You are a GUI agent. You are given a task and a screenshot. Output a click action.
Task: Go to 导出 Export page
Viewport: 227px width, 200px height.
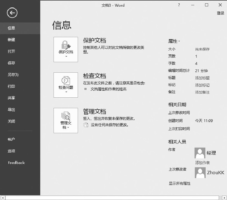point(11,110)
